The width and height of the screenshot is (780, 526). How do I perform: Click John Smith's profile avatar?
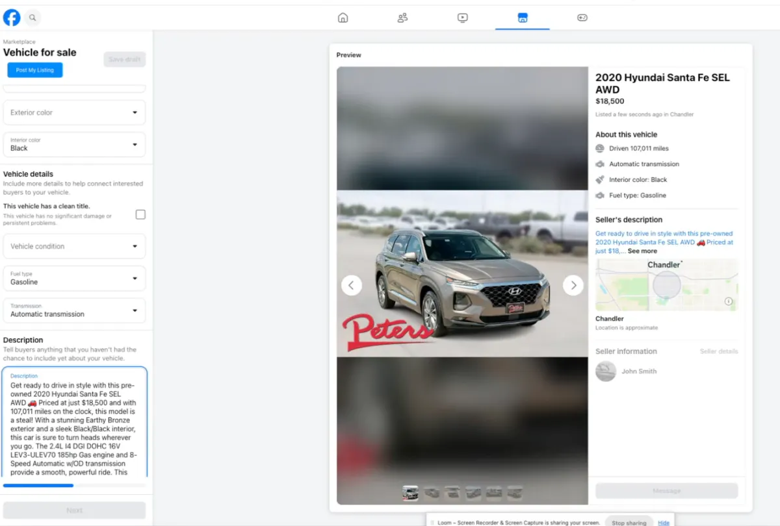606,371
